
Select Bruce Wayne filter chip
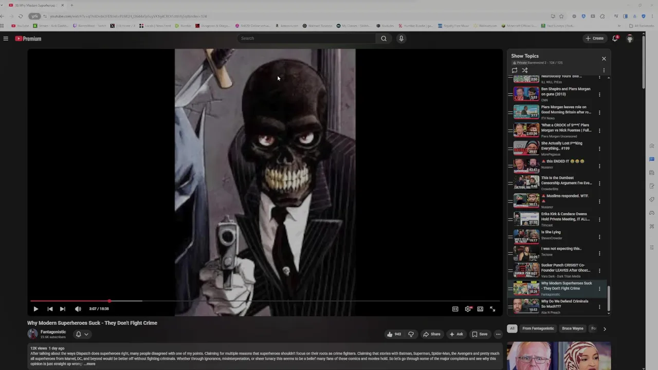pyautogui.click(x=573, y=328)
